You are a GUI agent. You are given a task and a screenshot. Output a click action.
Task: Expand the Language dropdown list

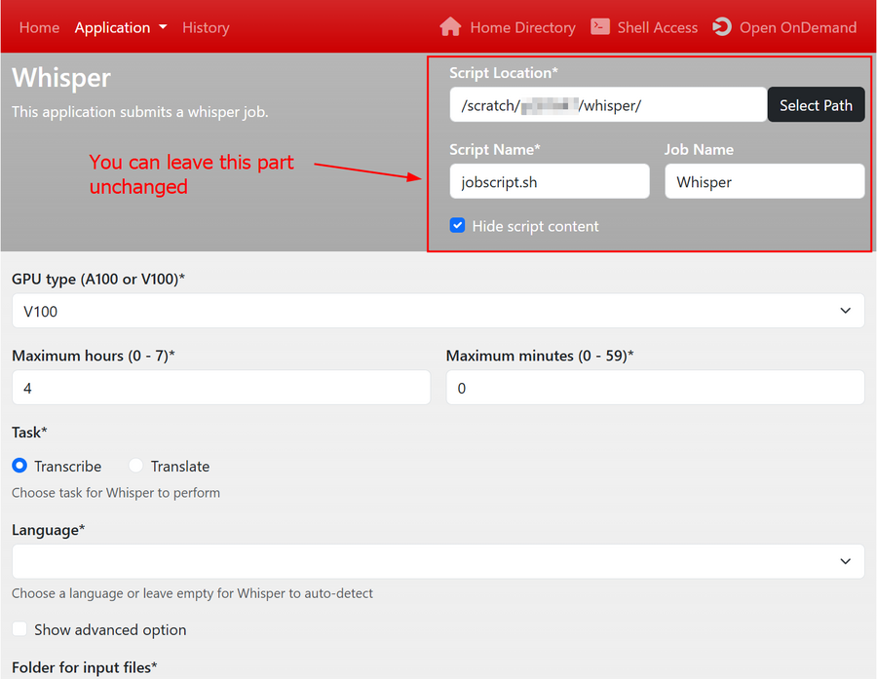point(438,561)
